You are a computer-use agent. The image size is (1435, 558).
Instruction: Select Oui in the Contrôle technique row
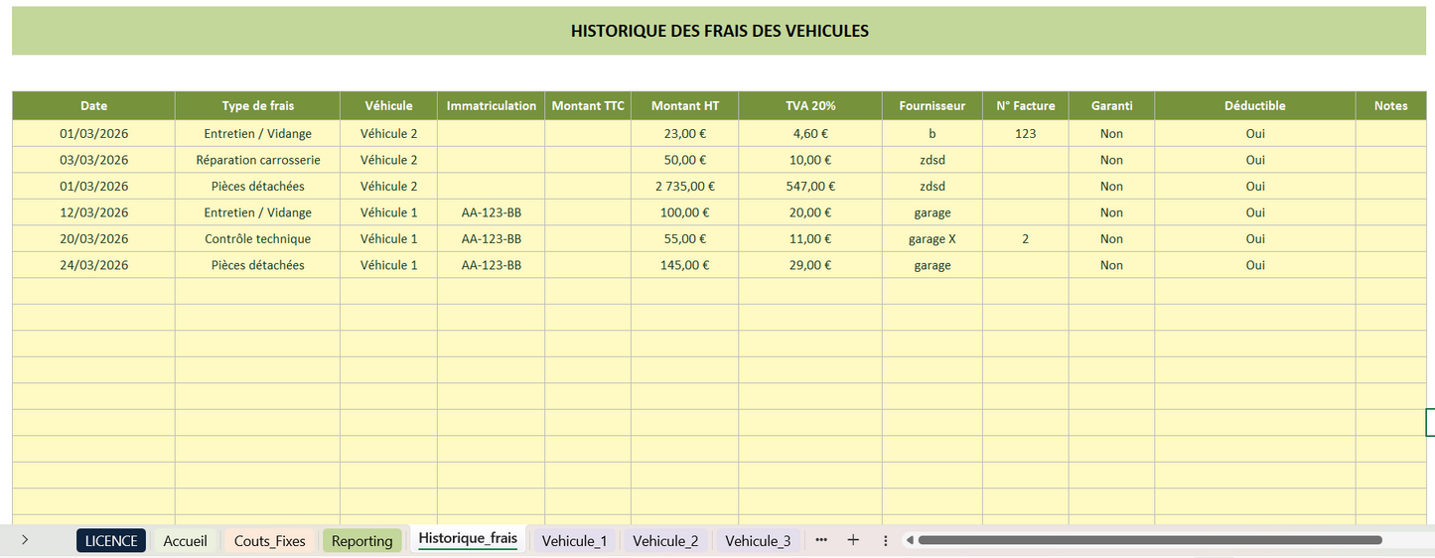tap(1255, 238)
